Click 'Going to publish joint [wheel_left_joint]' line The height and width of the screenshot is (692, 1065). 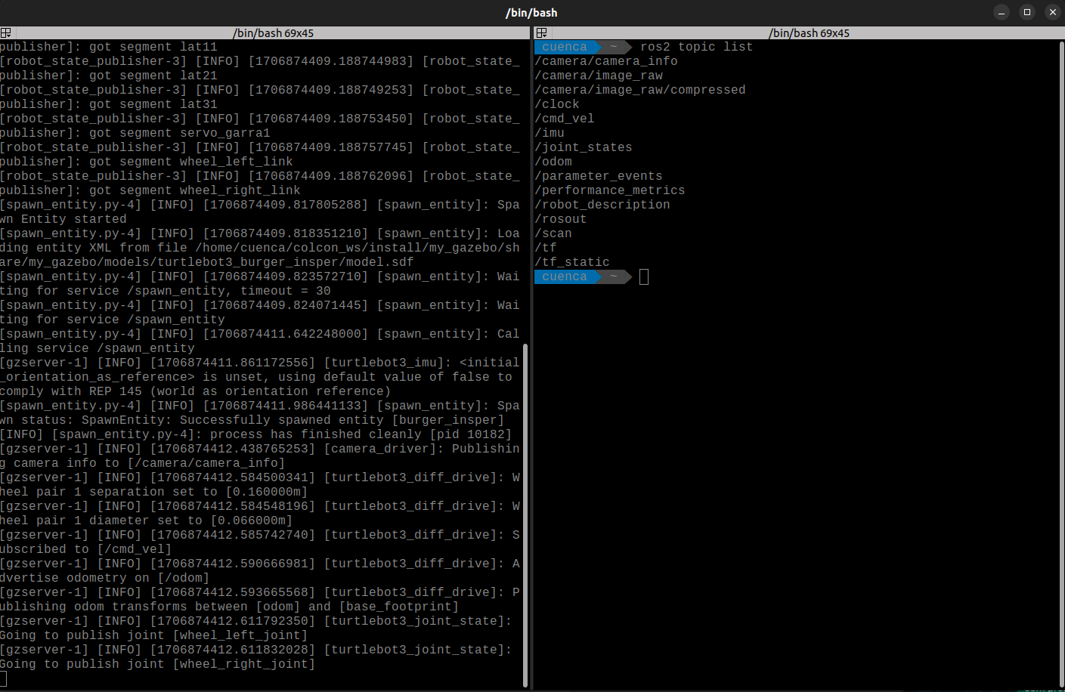pyautogui.click(x=154, y=635)
